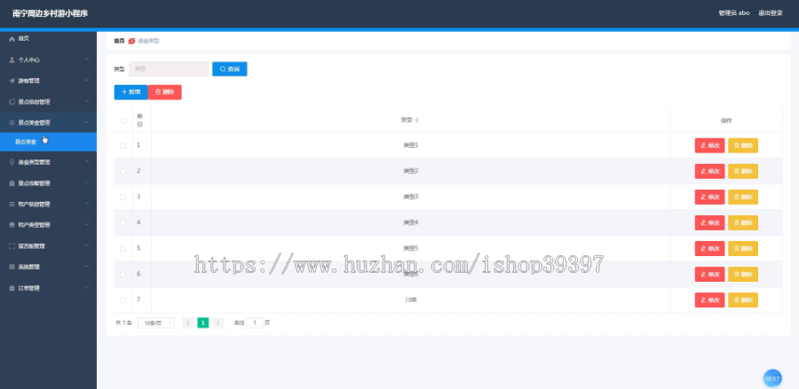The image size is (799, 389).
Task: Click the home icon beside 首页 in the sidebar
Action: (x=12, y=39)
